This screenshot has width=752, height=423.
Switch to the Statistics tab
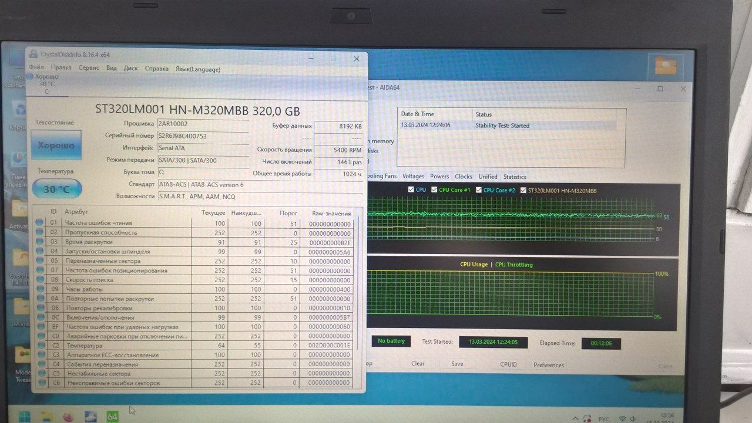coord(515,177)
